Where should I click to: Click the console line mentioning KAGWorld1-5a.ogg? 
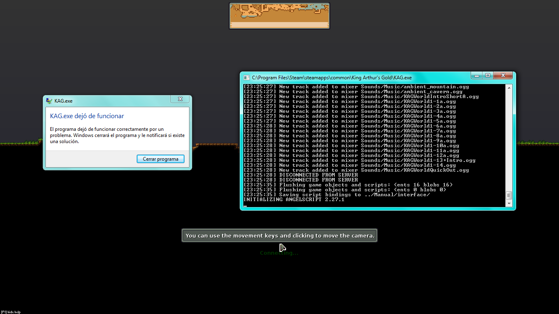(x=349, y=121)
